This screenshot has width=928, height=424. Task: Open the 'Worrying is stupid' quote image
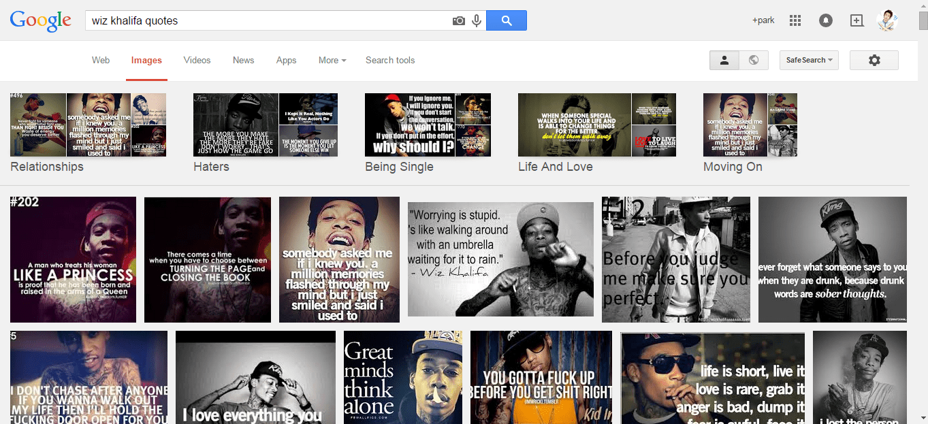[500, 259]
